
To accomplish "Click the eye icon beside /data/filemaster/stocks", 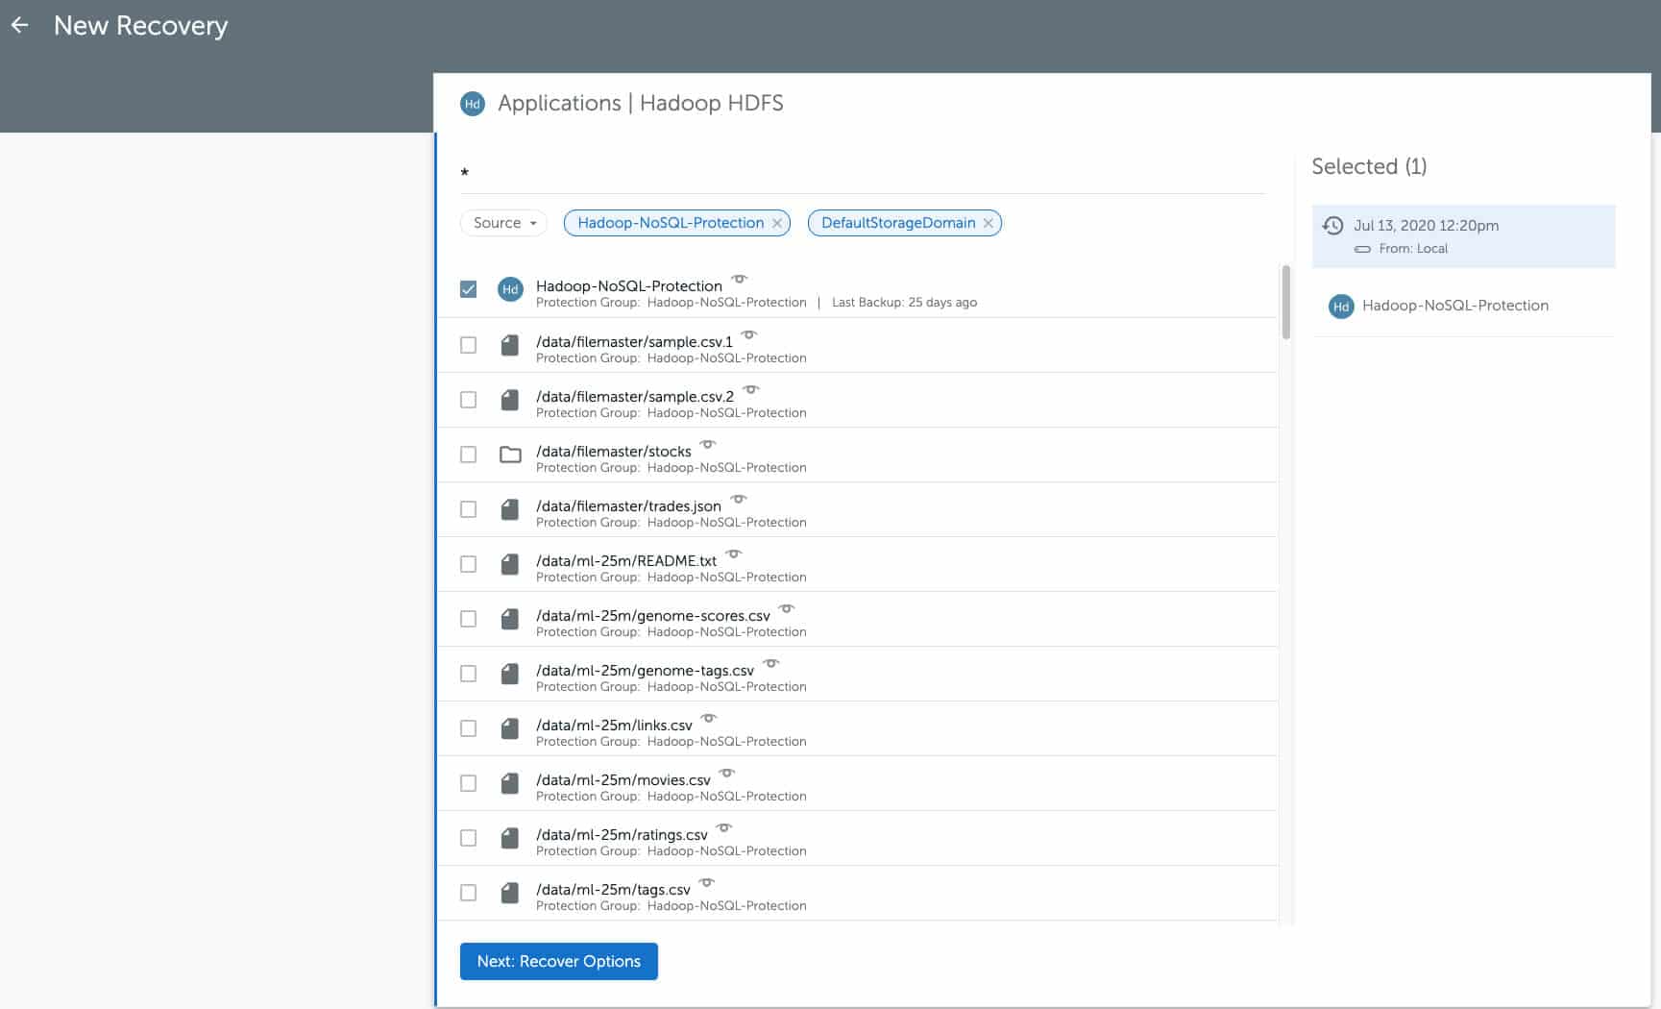I will (x=708, y=444).
